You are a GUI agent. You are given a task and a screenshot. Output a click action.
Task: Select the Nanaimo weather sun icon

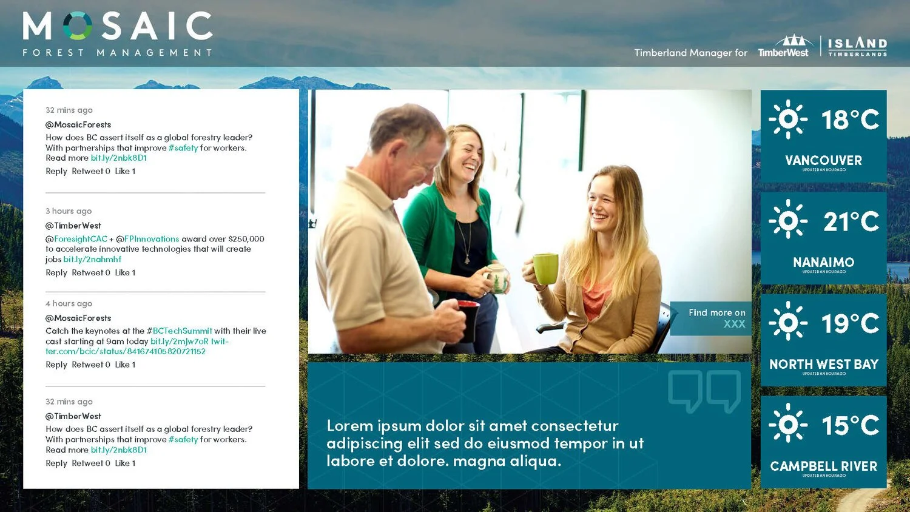pyautogui.click(x=787, y=221)
